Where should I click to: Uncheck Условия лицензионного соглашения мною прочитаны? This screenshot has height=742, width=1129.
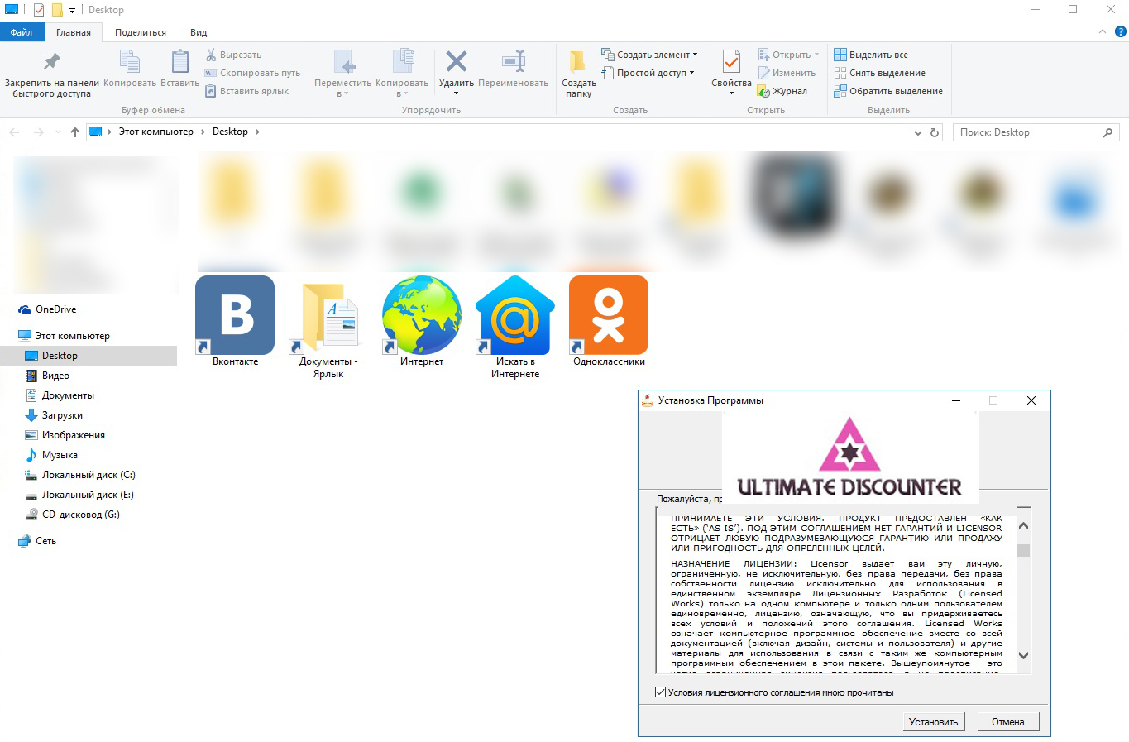(660, 692)
